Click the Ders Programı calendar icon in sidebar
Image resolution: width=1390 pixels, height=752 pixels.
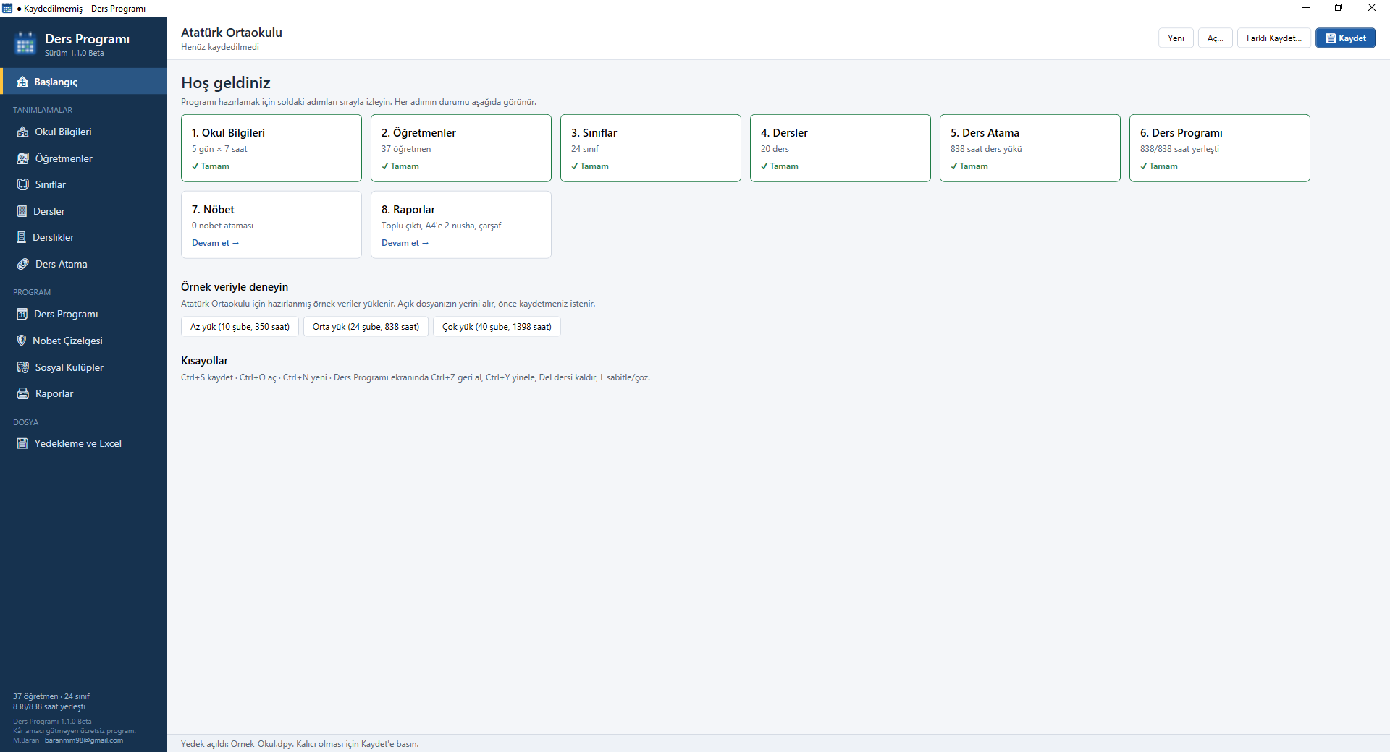tap(22, 314)
